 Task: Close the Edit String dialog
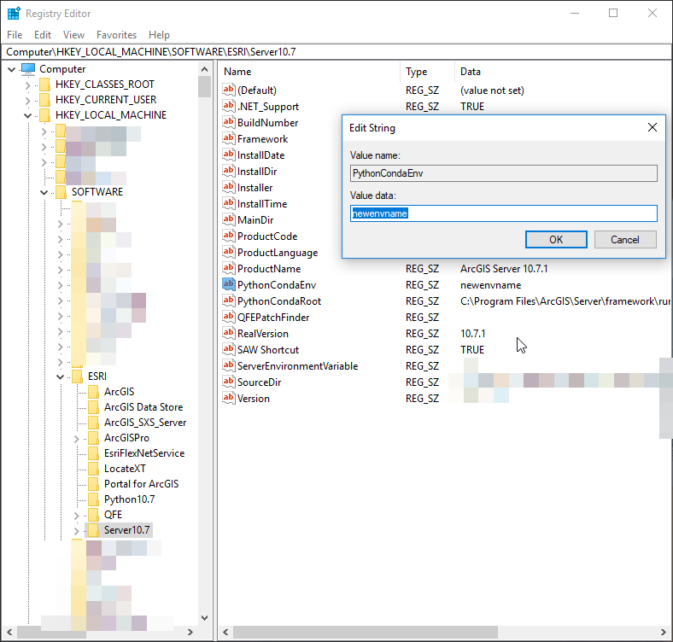pyautogui.click(x=653, y=127)
